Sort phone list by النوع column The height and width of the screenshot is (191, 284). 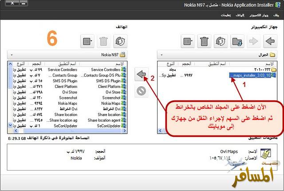coord(21,64)
